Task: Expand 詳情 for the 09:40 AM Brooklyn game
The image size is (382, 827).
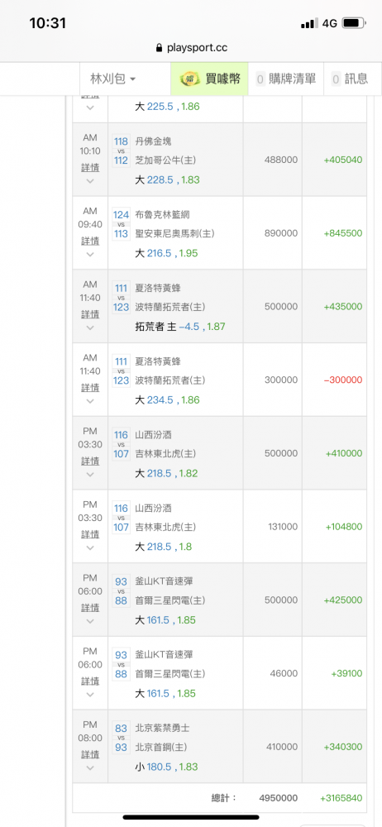Action: (x=90, y=241)
